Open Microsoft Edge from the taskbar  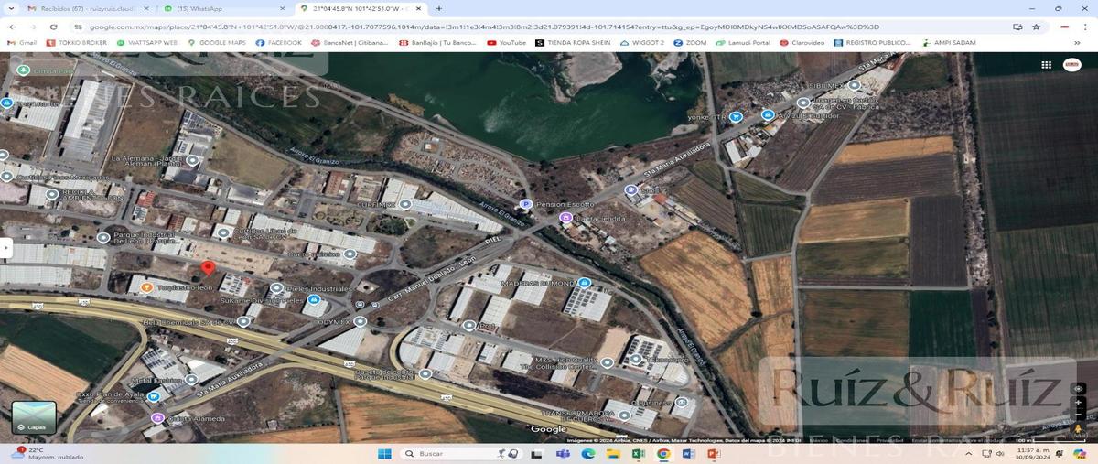coord(588,453)
